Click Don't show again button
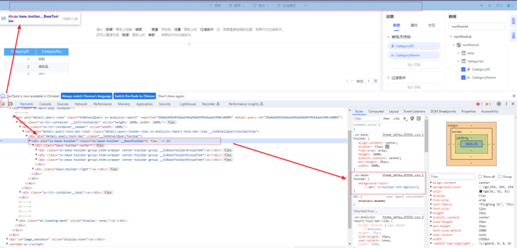Image resolution: width=517 pixels, height=248 pixels. [x=171, y=96]
